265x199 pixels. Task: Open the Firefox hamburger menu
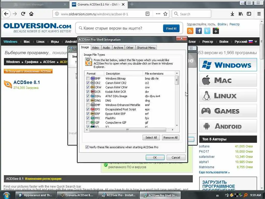point(259,14)
